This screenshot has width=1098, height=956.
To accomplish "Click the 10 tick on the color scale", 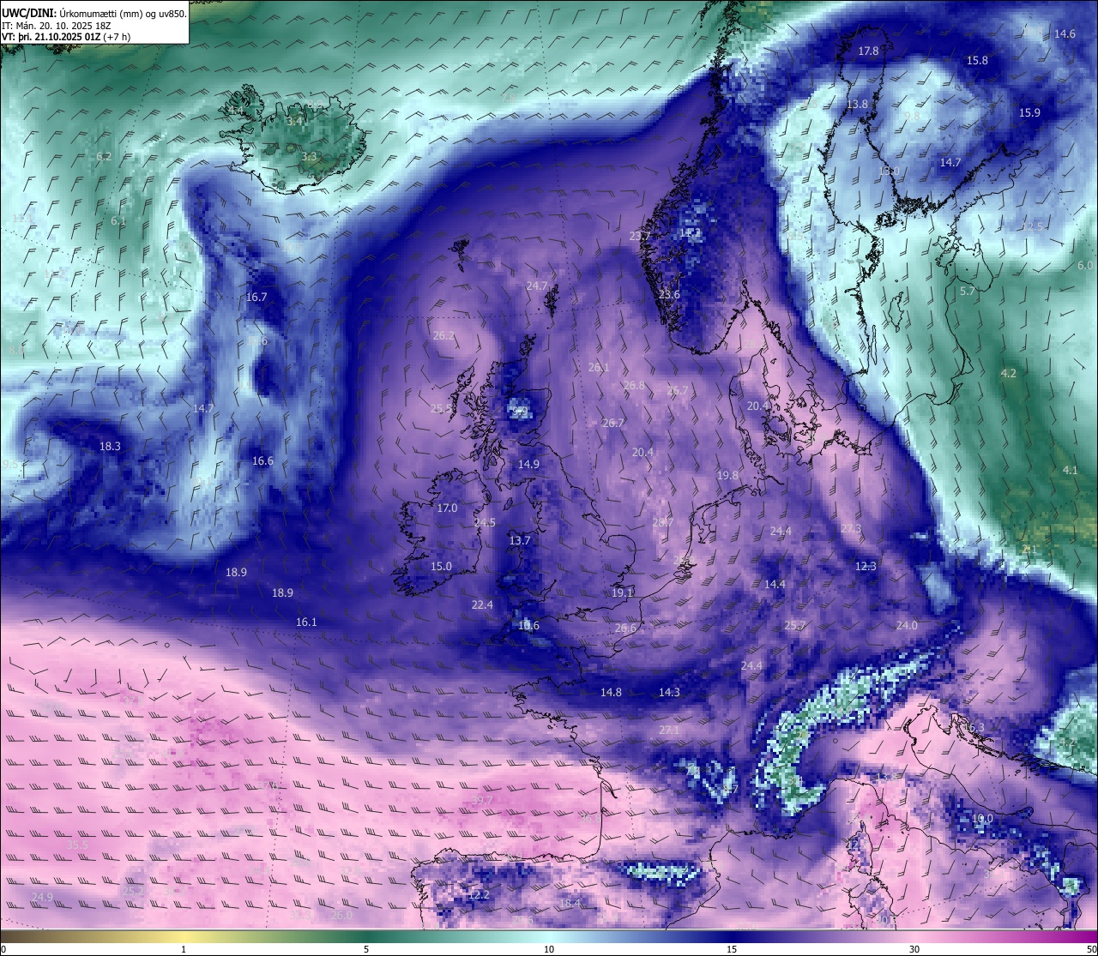I will (x=549, y=949).
